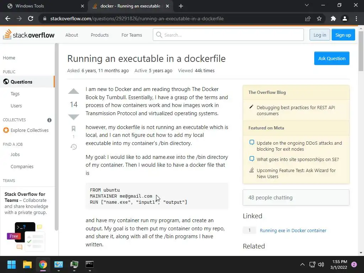Close the docker question tab
Image resolution: width=364 pixels, height=273 pixels.
tap(167, 6)
